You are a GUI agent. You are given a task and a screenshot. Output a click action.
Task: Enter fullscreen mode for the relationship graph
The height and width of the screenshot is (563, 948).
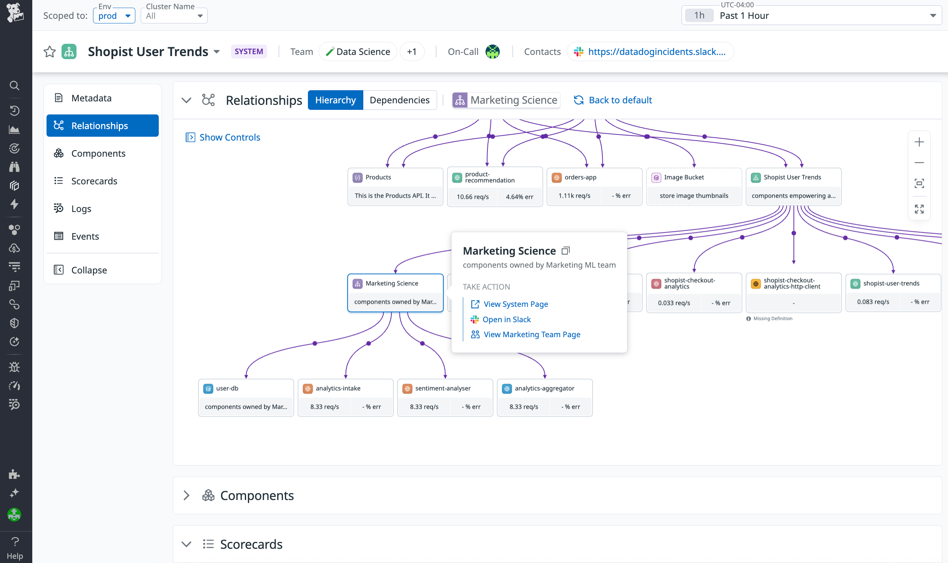(919, 209)
